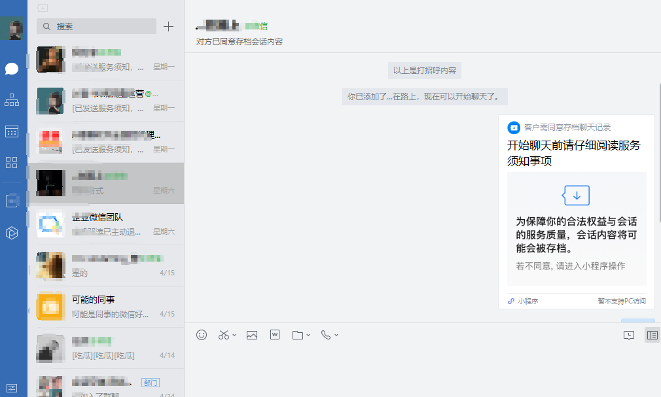Open the emoji picker in chat toolbar
The height and width of the screenshot is (397, 661).
[x=202, y=335]
